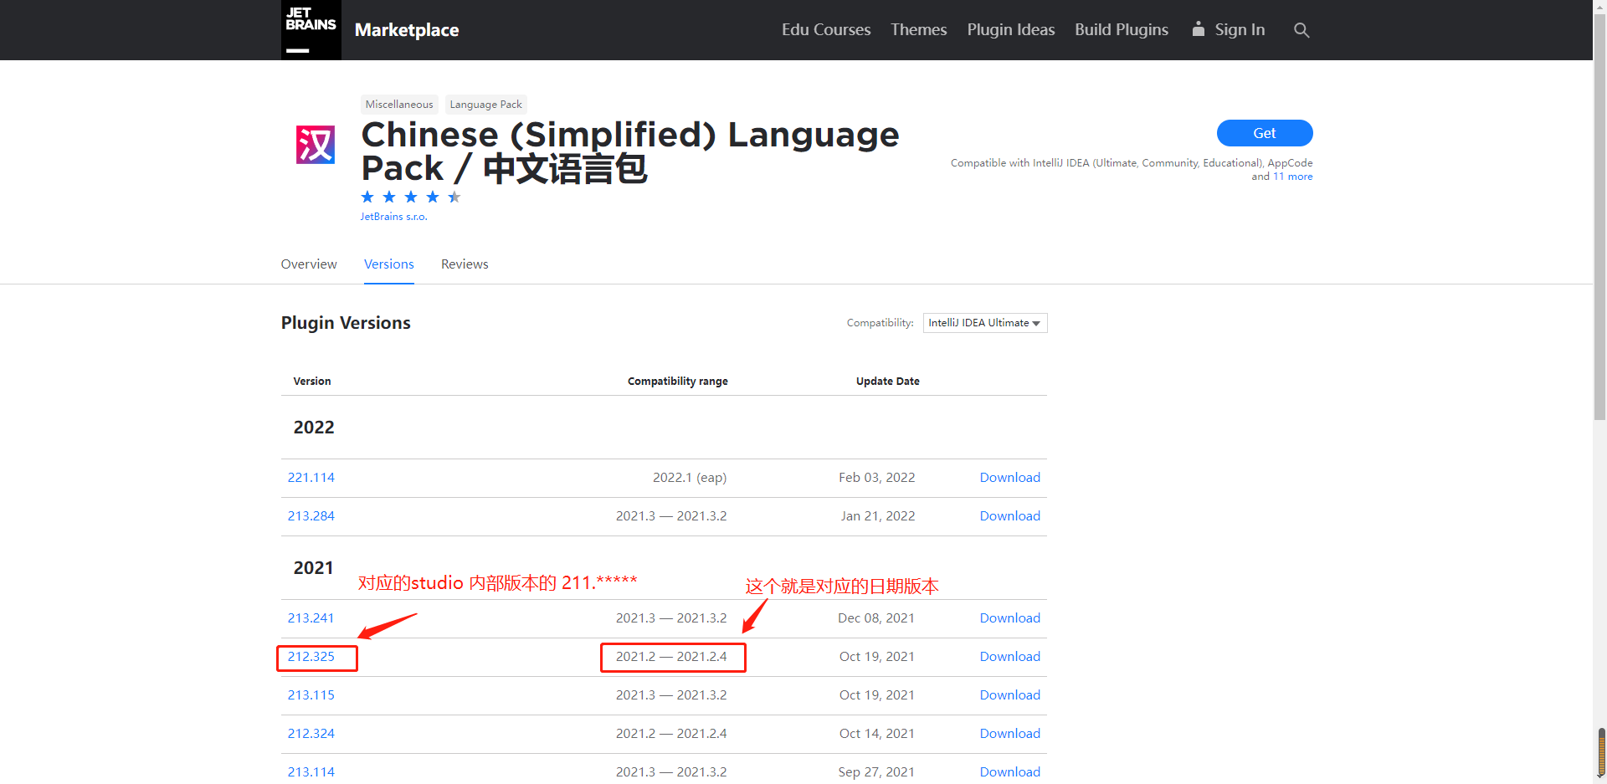Download version 213.284
Screen dimensions: 1607x784
[1010, 516]
